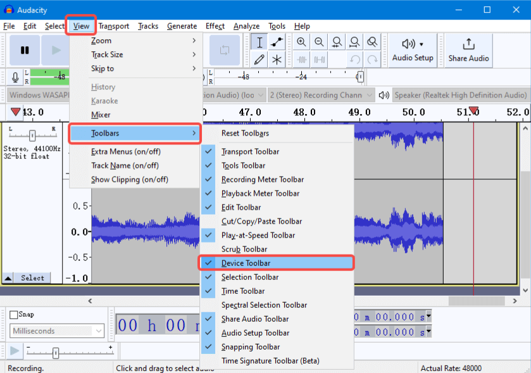Viewport: 531px width, 373px height.
Task: Open the File menu
Action: click(9, 26)
